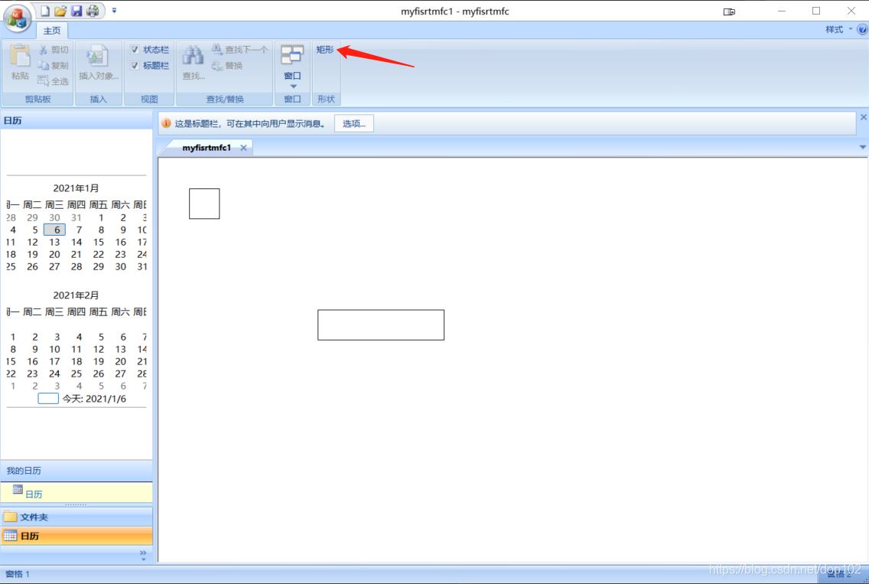Image resolution: width=869 pixels, height=584 pixels.
Task: Click the 2021年2月 month header
Action: [76, 295]
